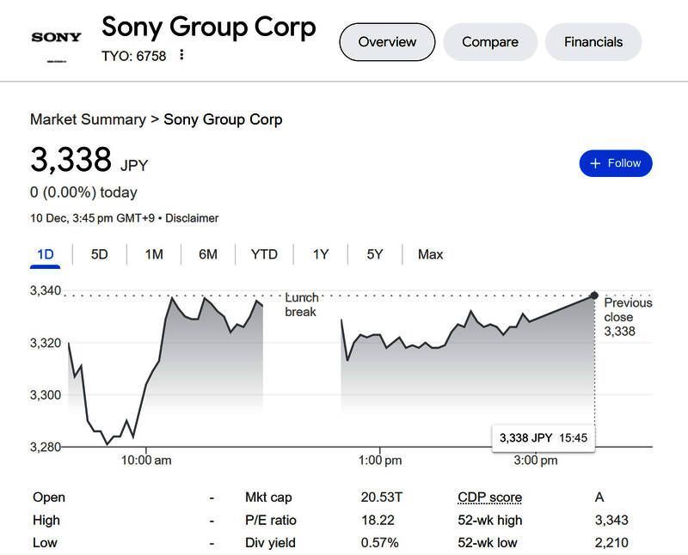688x555 pixels.
Task: Switch chart to 1M range
Action: (x=154, y=254)
